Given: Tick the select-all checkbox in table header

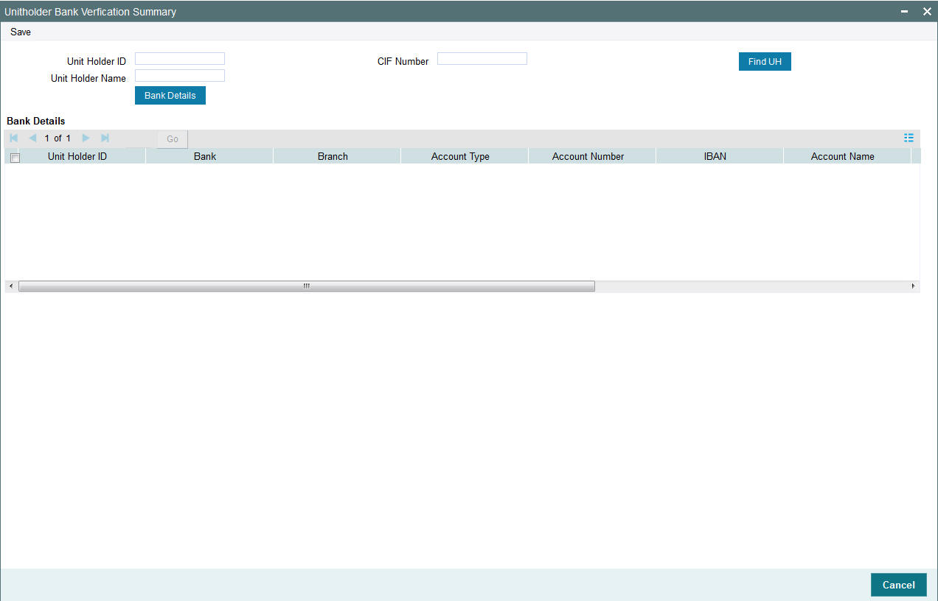Looking at the screenshot, I should point(15,158).
